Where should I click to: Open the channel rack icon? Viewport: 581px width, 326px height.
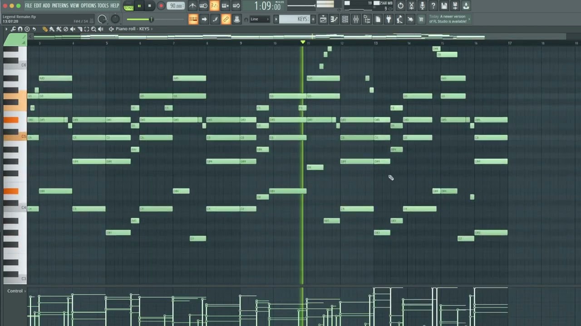345,19
